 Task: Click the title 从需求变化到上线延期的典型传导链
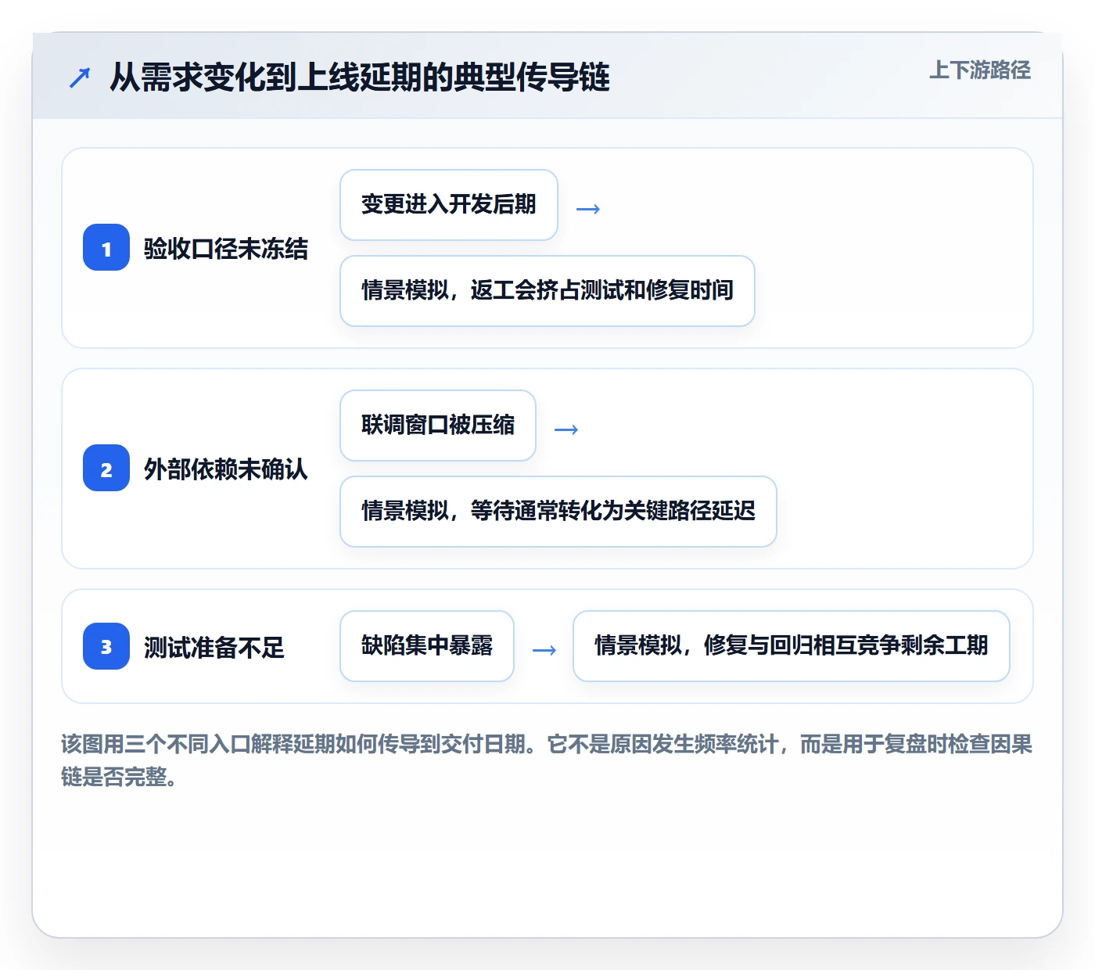[360, 77]
